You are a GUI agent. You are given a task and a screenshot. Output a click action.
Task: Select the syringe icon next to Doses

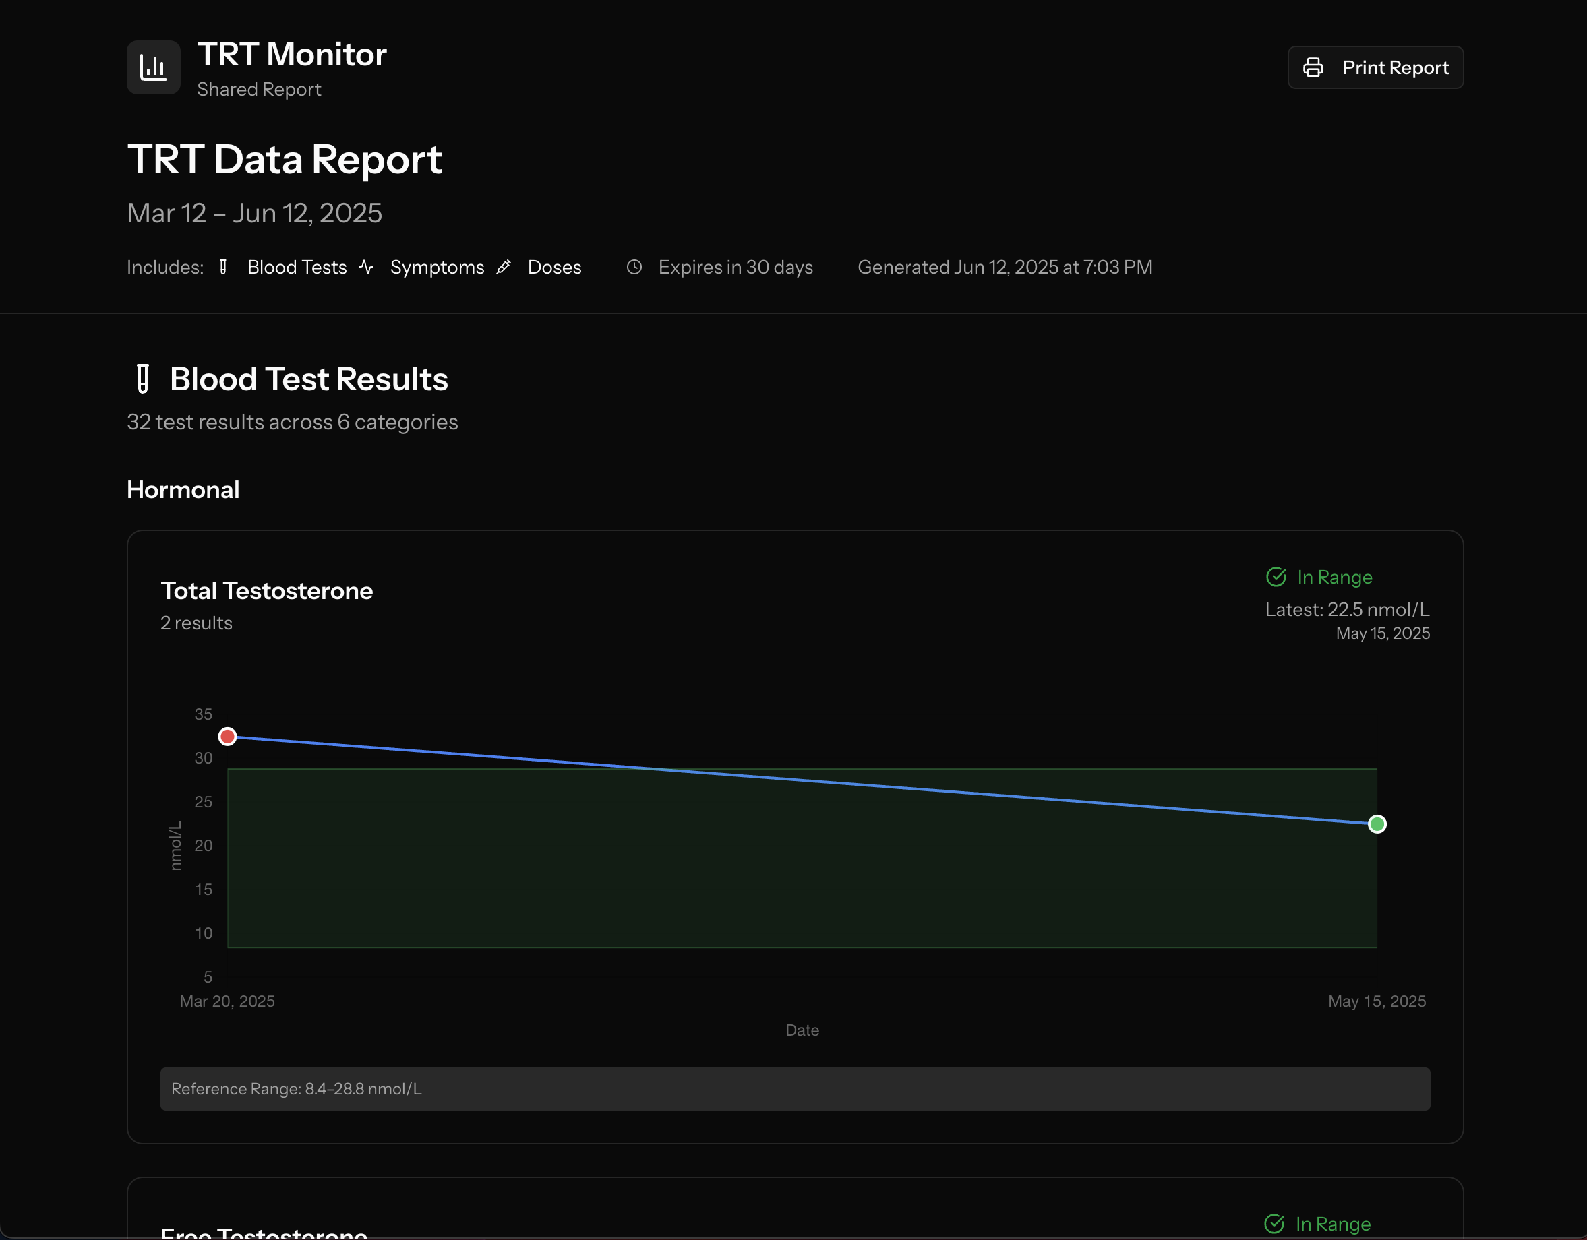[504, 267]
